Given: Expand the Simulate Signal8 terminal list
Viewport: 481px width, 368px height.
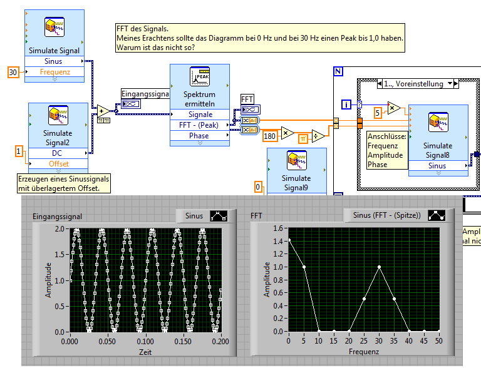Looking at the screenshot, I should 438,173.
